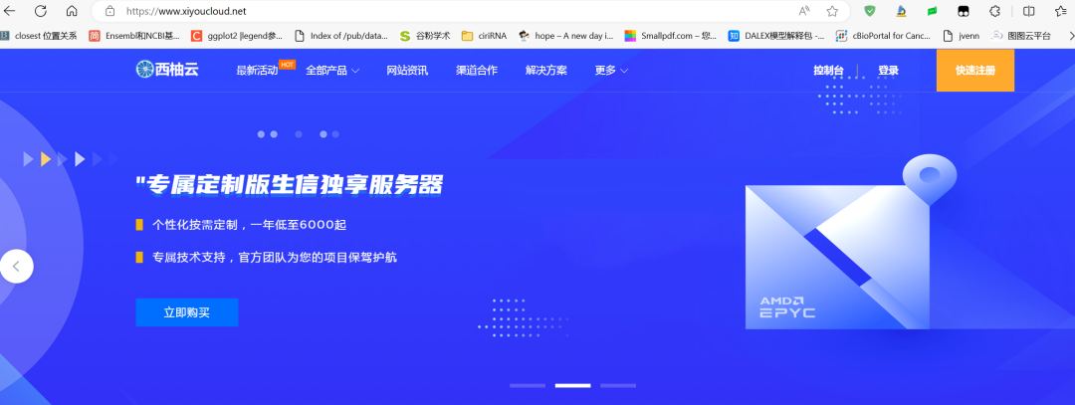Open the 渠道合作 page
Viewport: 1075px width, 405px height.
[x=477, y=70]
